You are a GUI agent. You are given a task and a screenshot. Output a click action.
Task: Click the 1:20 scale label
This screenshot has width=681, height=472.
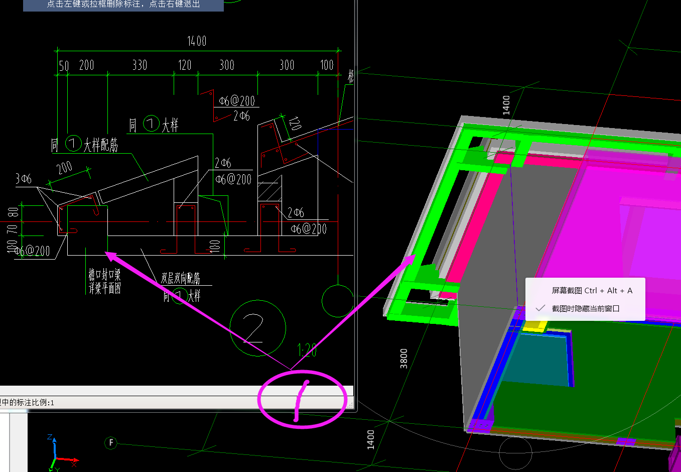click(x=307, y=349)
